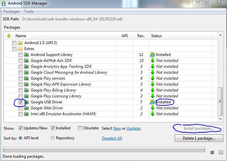Open the Tools menu
The height and width of the screenshot is (161, 227).
pyautogui.click(x=29, y=12)
